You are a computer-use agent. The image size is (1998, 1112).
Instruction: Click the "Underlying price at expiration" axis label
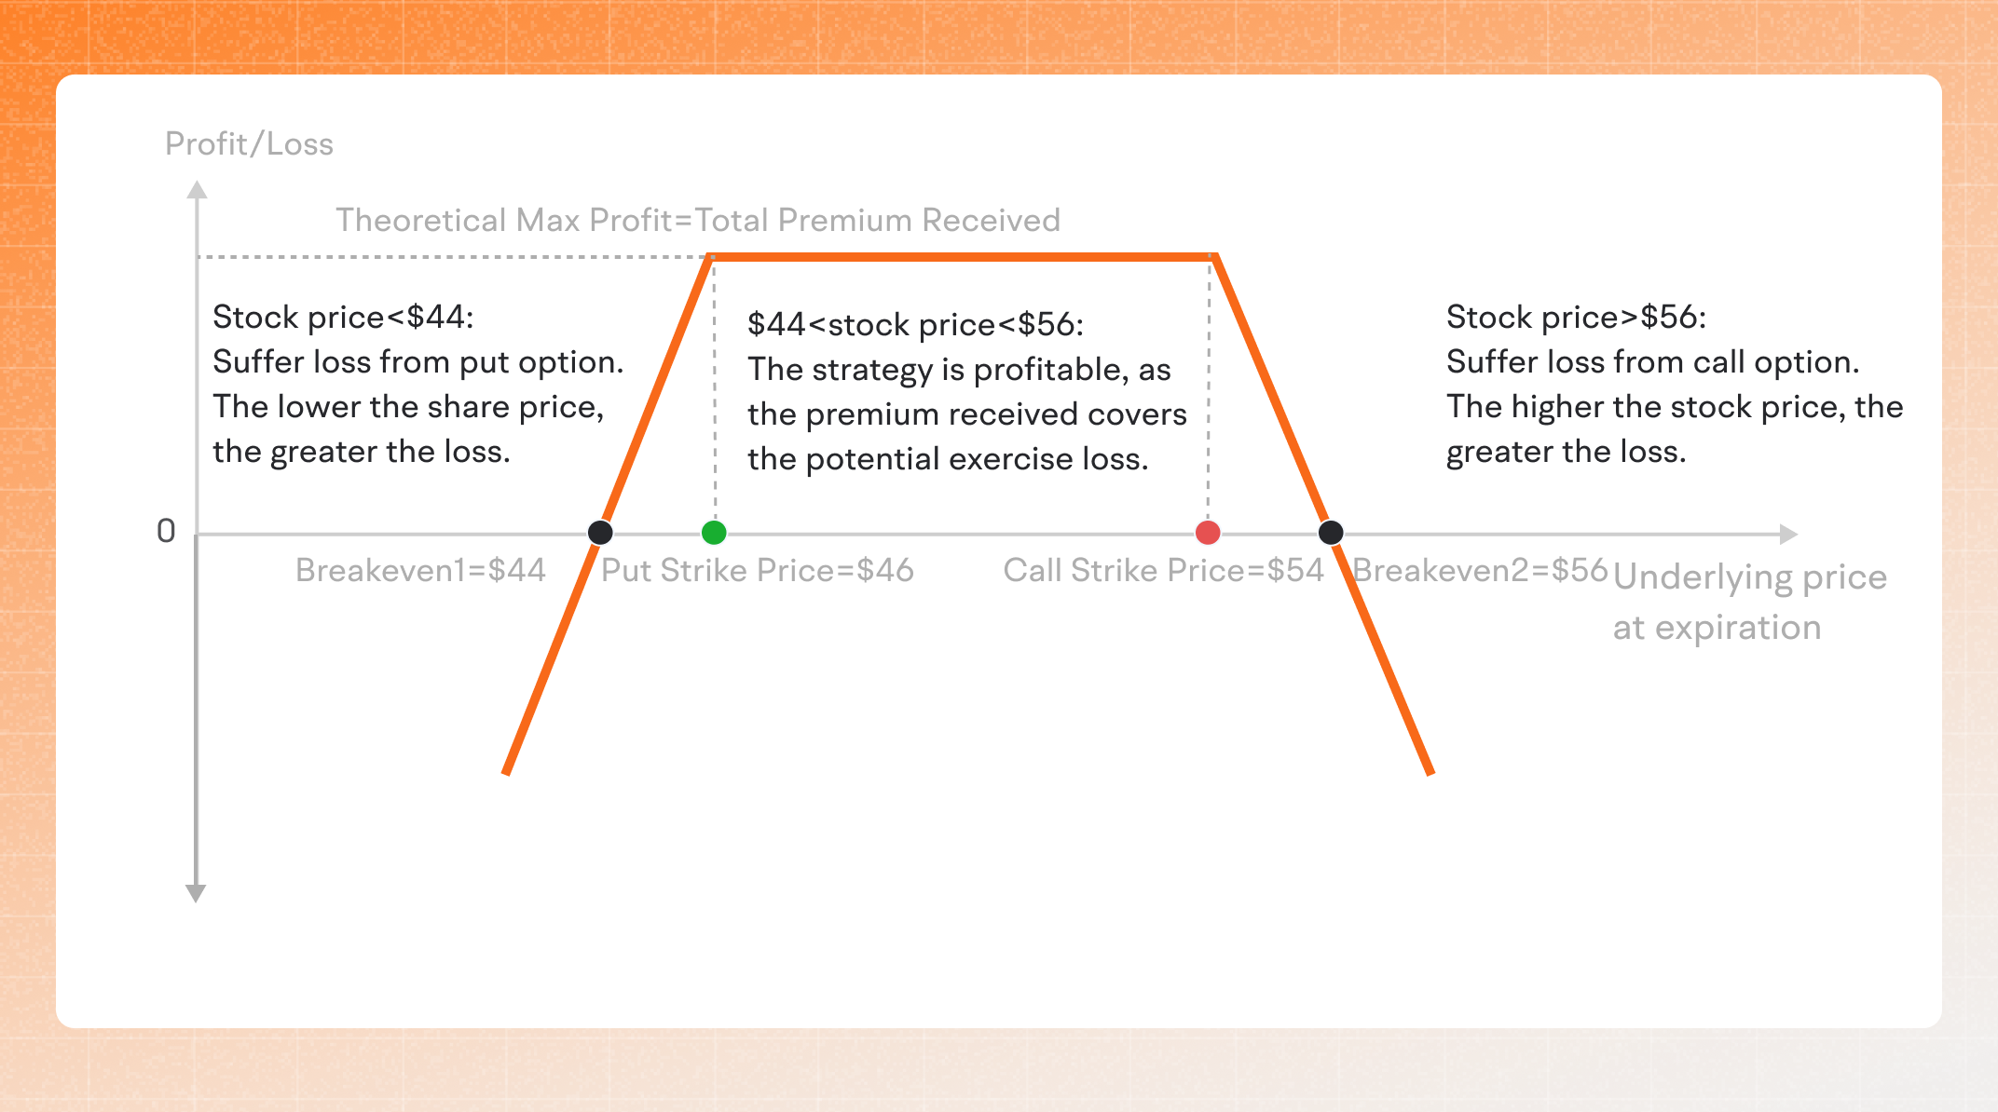pyautogui.click(x=1749, y=602)
